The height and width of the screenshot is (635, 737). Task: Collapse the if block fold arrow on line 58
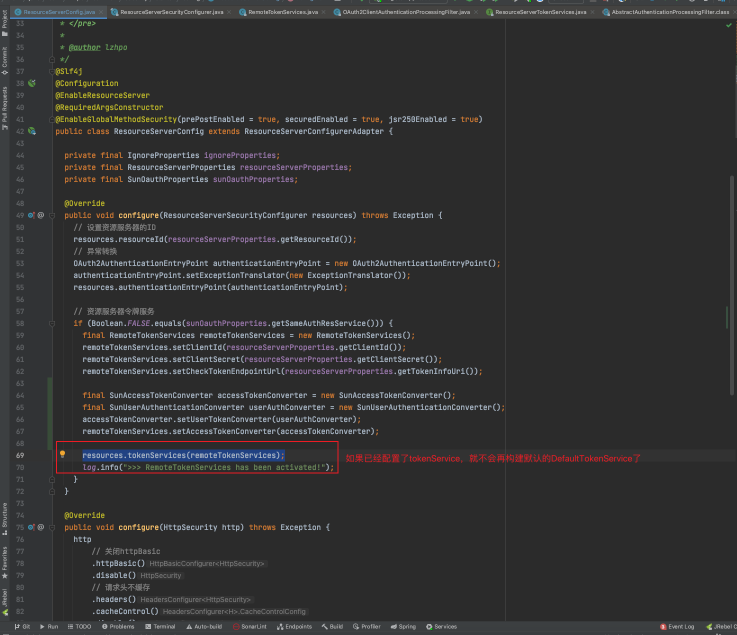(x=52, y=323)
